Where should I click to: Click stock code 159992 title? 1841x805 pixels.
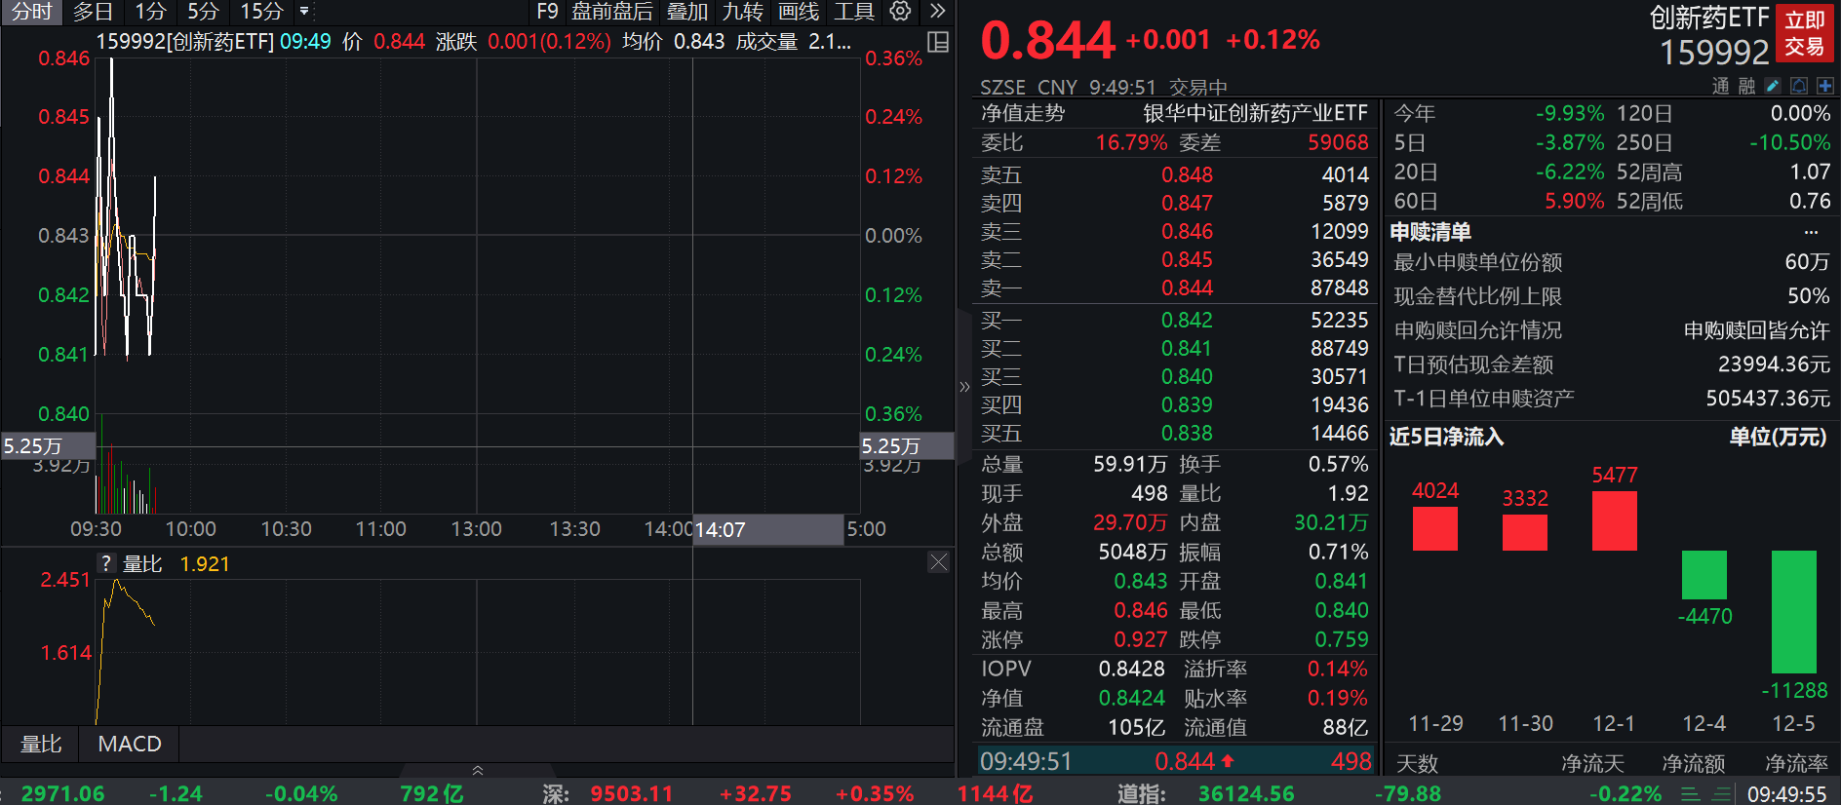[x=1714, y=53]
